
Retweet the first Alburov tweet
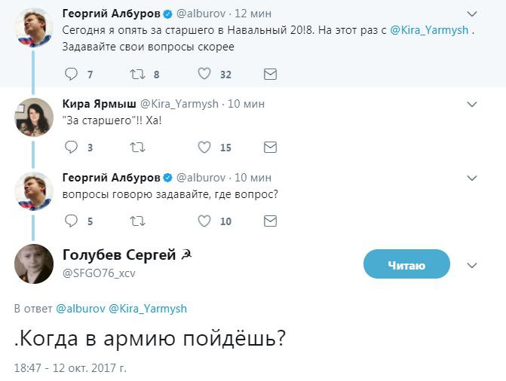(x=137, y=74)
